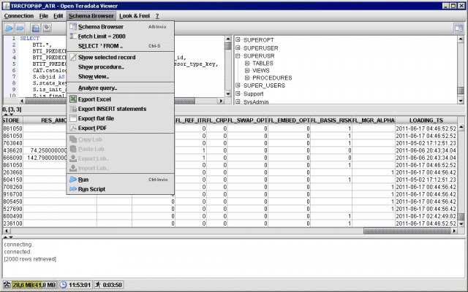468x292 pixels.
Task: Select Show selected record
Action: point(120,57)
